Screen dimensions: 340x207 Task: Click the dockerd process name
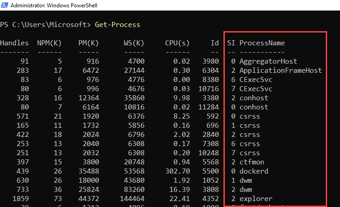click(x=254, y=171)
